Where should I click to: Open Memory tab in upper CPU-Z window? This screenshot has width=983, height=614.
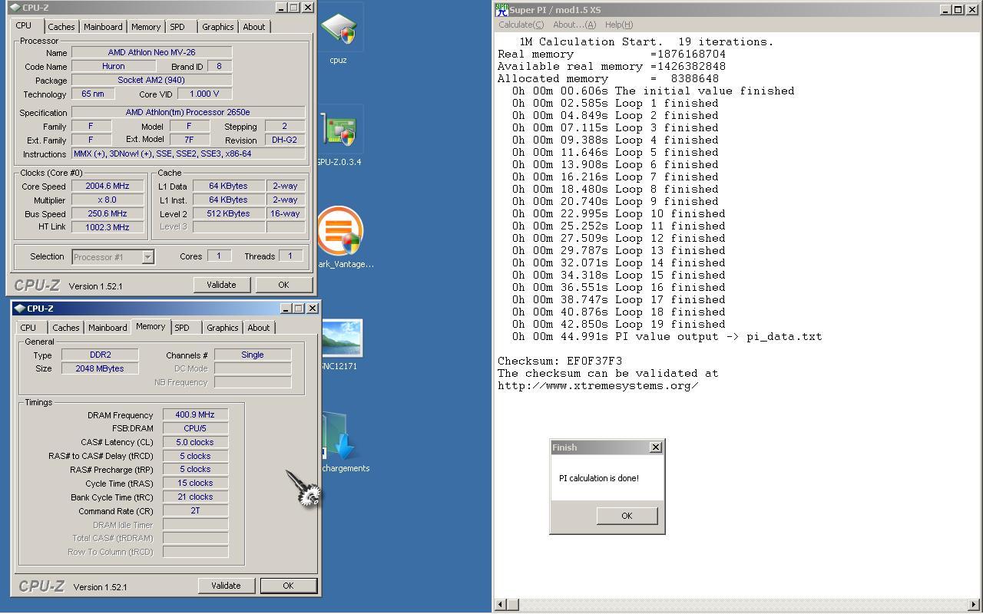146,27
